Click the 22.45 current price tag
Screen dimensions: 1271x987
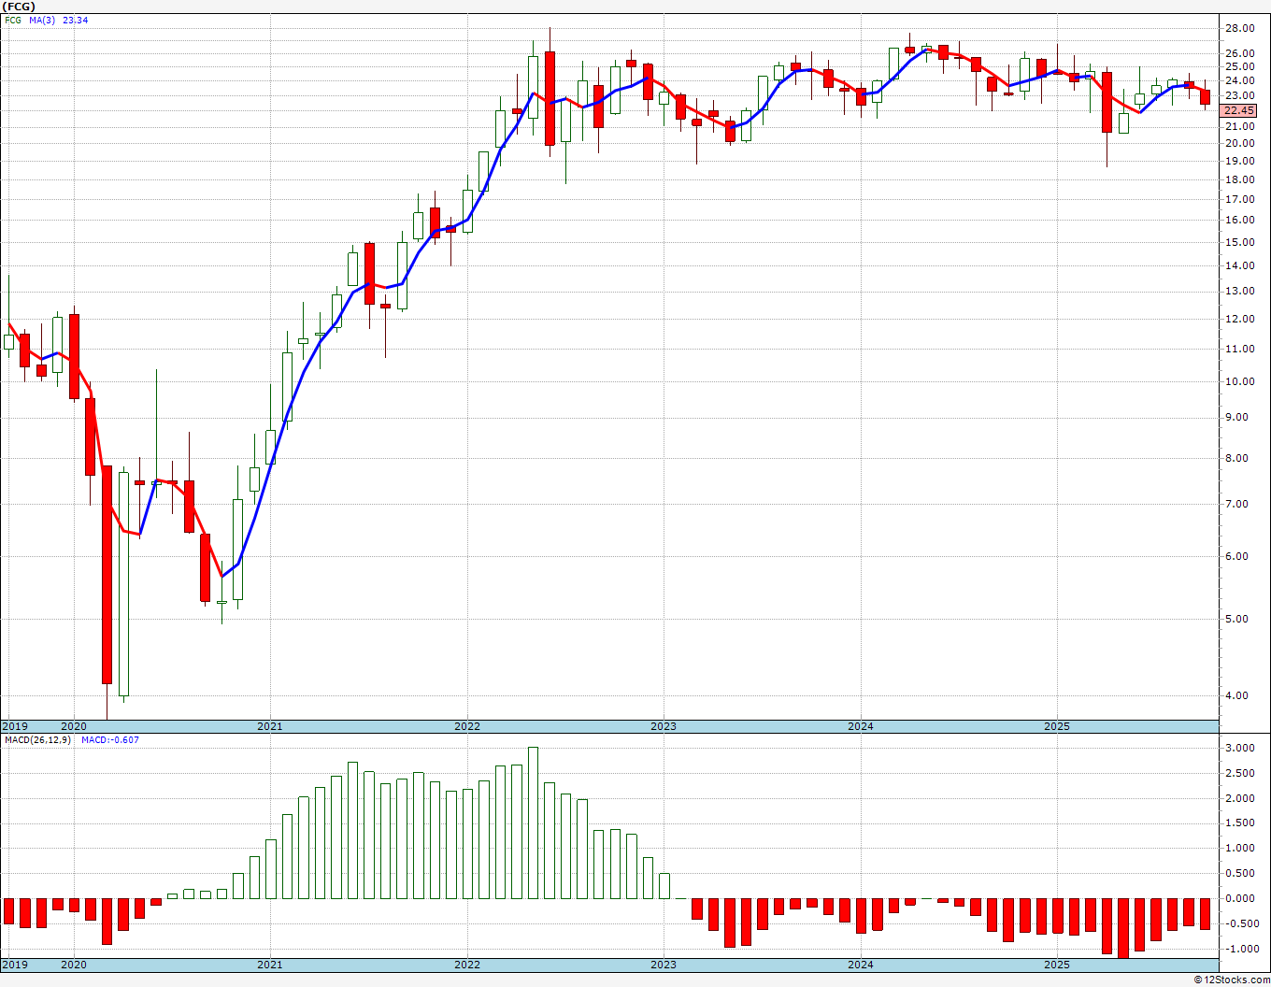point(1238,110)
